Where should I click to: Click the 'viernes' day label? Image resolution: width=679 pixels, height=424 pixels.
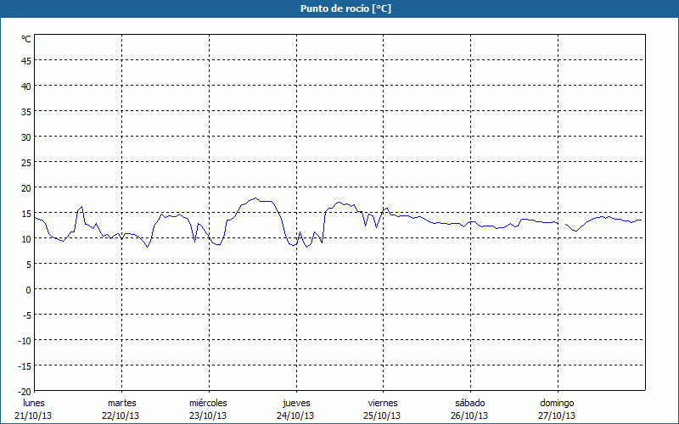[x=383, y=403]
